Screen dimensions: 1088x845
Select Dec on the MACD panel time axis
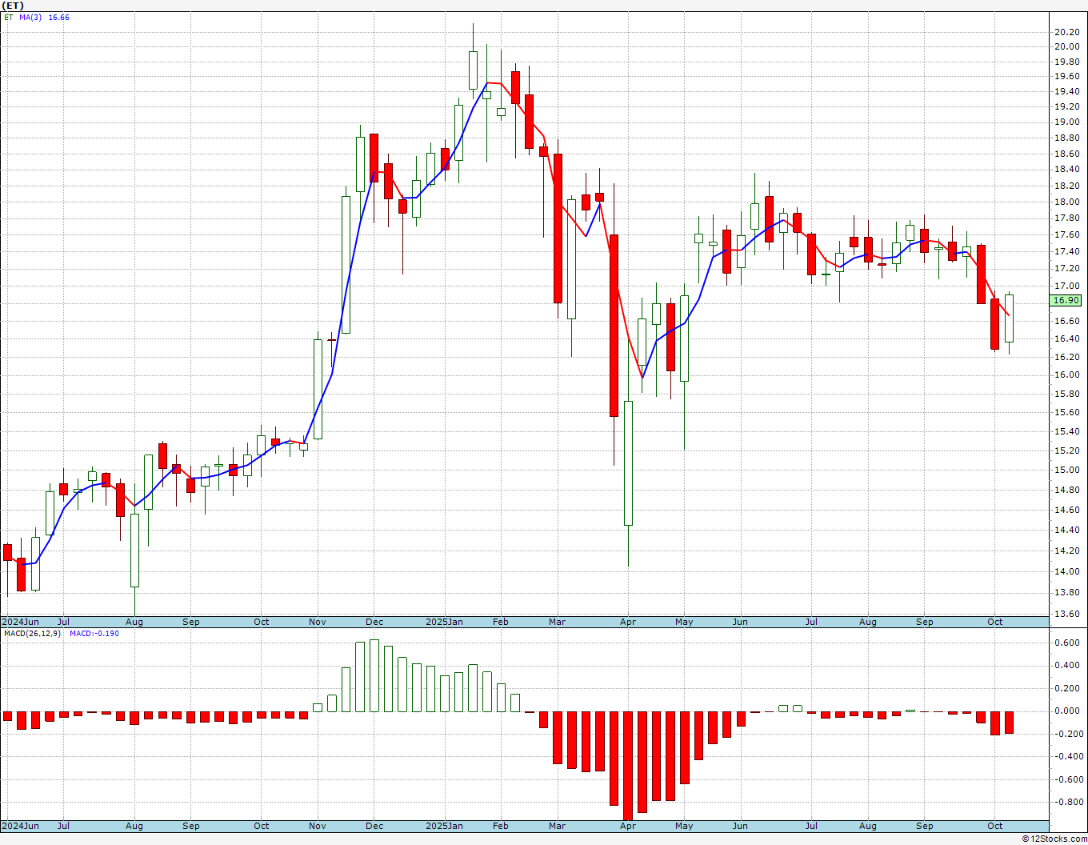pyautogui.click(x=374, y=826)
